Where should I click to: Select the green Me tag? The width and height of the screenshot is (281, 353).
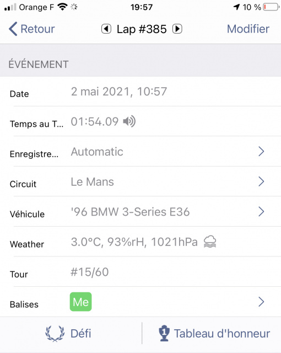click(x=80, y=302)
